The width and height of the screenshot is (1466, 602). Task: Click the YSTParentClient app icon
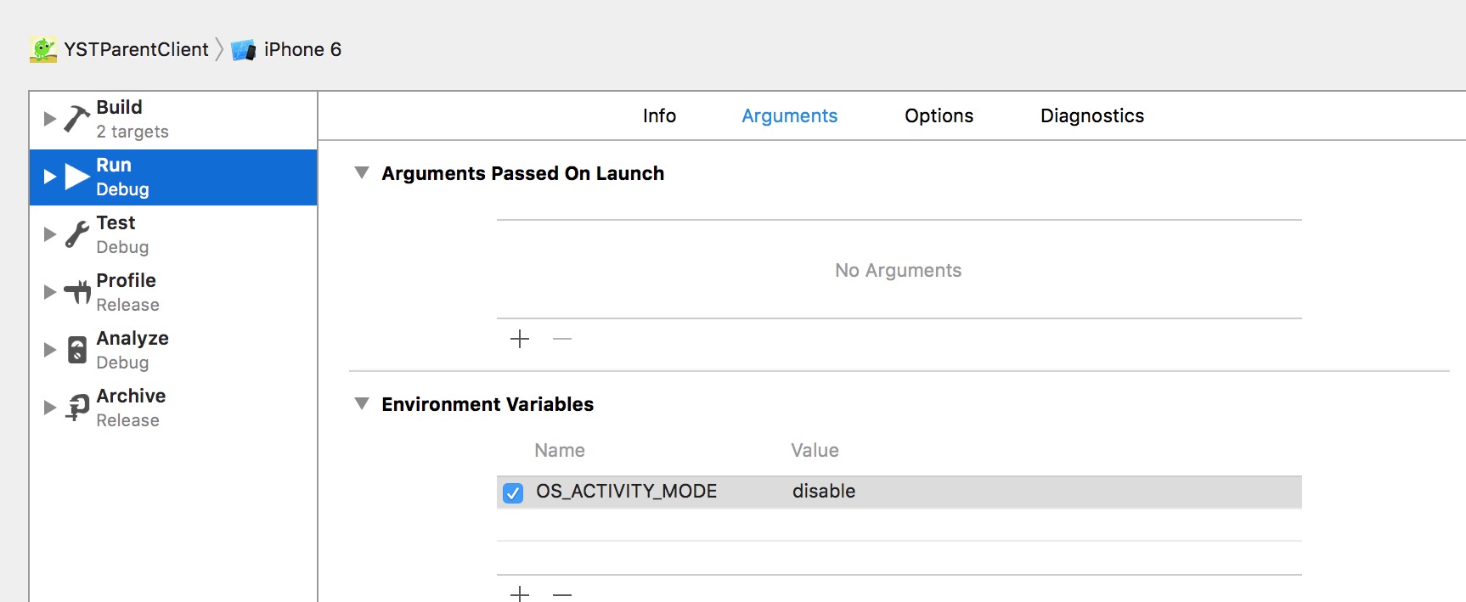point(43,49)
